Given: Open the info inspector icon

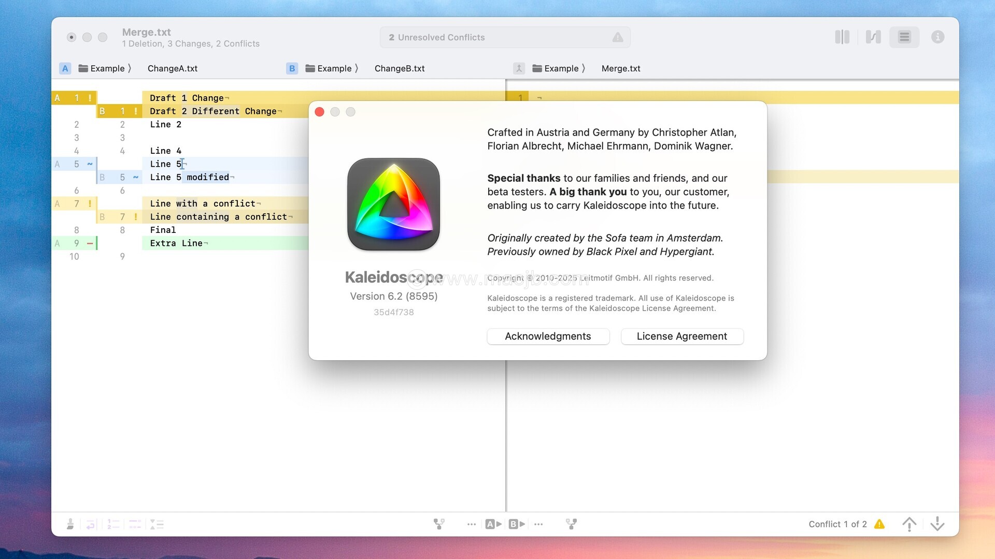Looking at the screenshot, I should click(x=937, y=37).
